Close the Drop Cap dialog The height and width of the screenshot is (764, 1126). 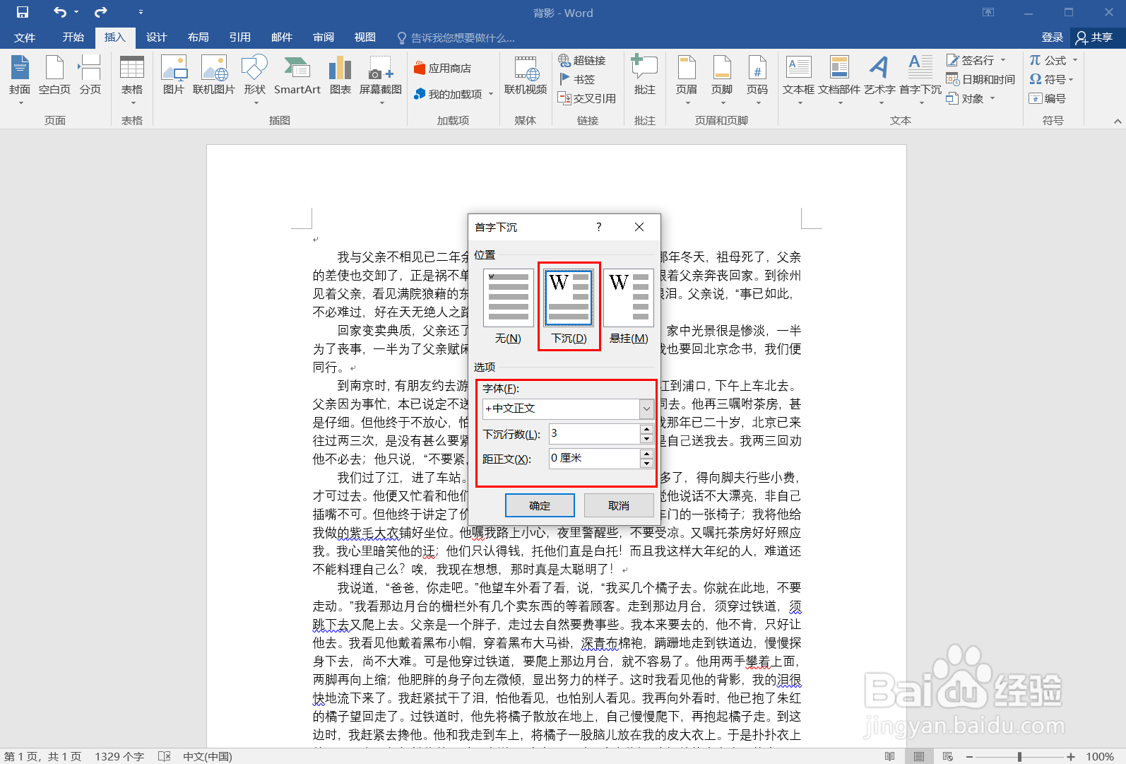click(639, 227)
